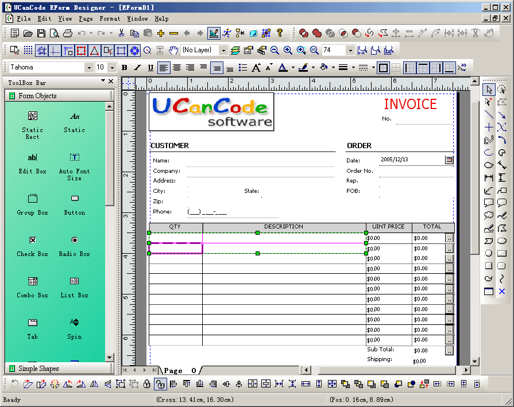The width and height of the screenshot is (514, 407).
Task: Select the blue plus cross tool in right toolbar
Action: (489, 127)
